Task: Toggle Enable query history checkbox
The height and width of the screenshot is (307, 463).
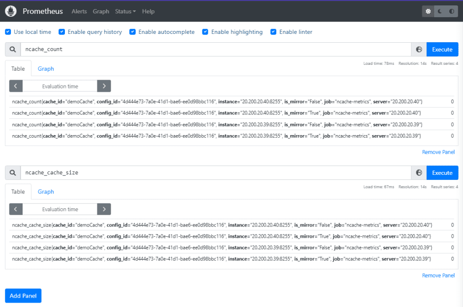Action: (62, 32)
